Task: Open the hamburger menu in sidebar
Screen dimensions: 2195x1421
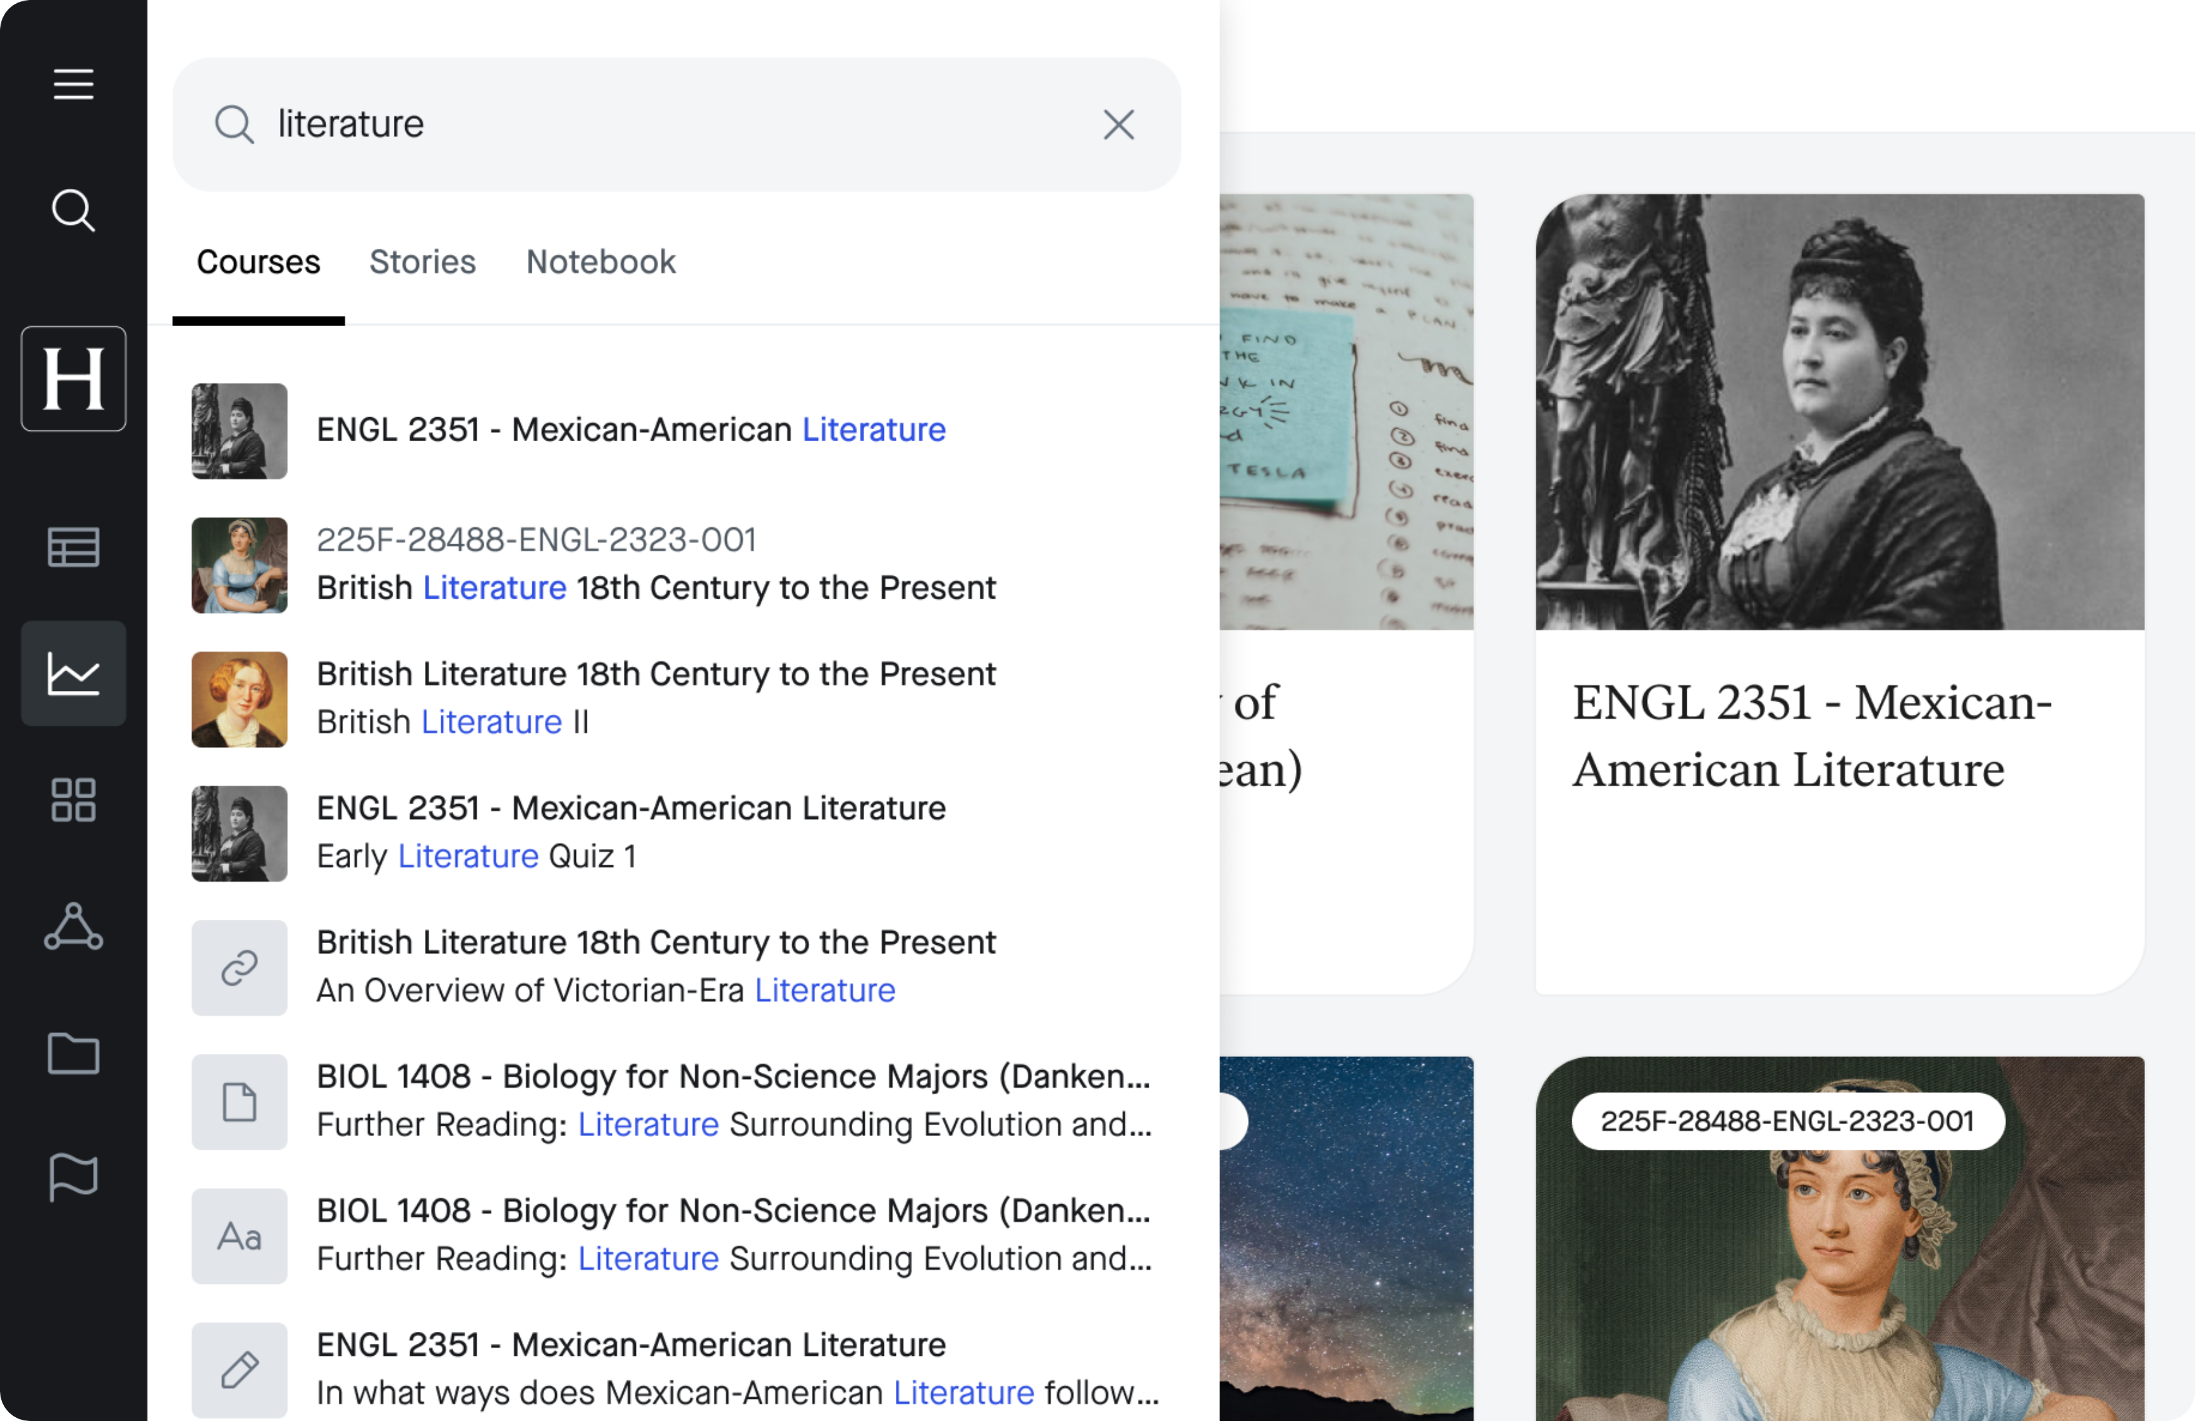Action: 73,84
